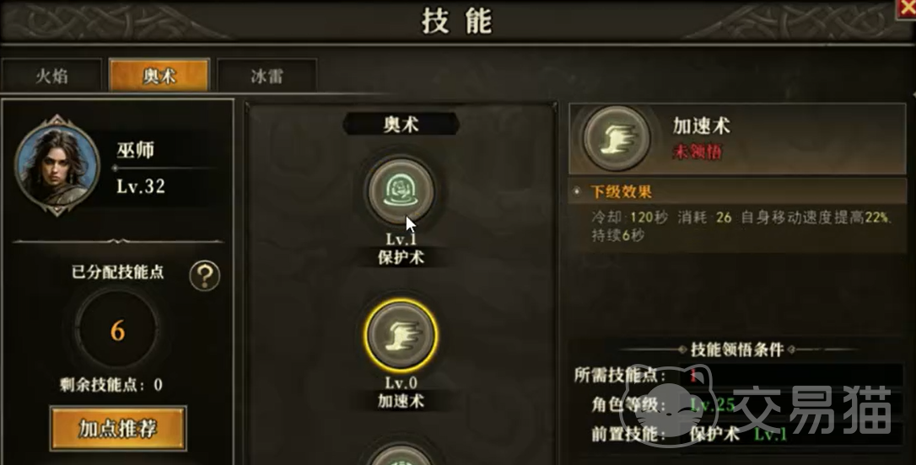Click the 加点推荐 button
The image size is (916, 465).
tap(118, 428)
